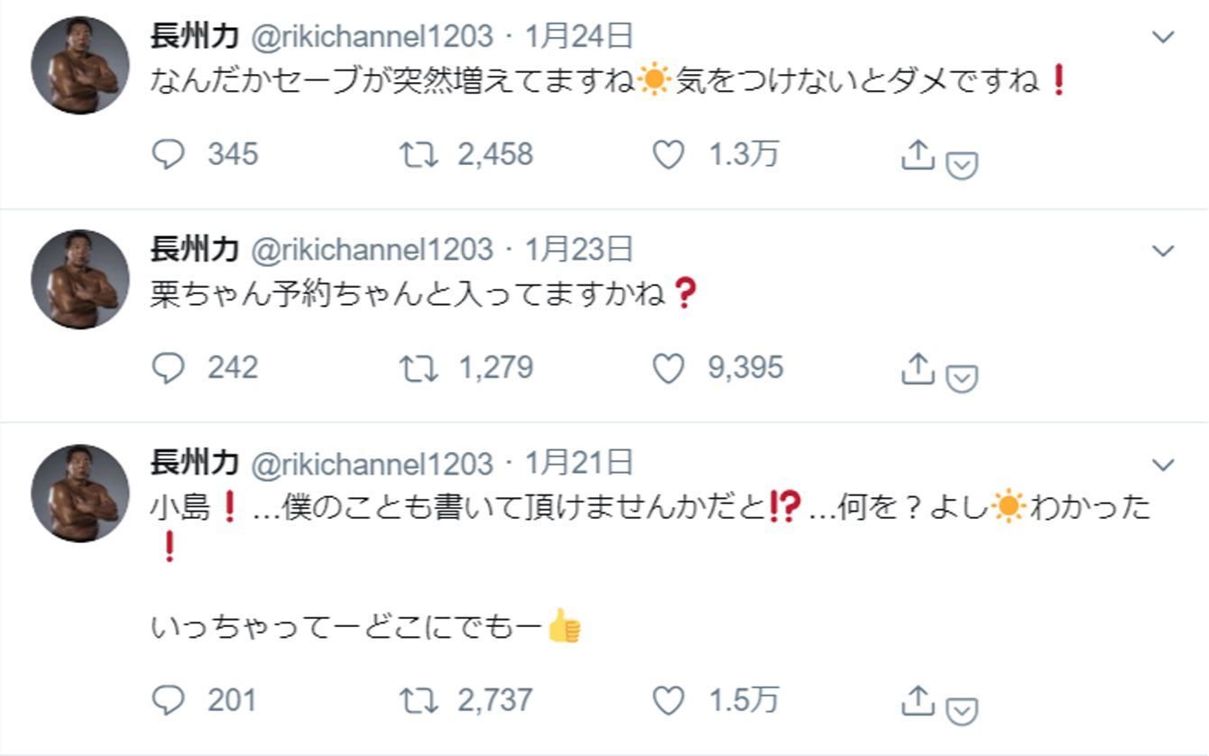Image resolution: width=1209 pixels, height=756 pixels.
Task: Like the January 23 tweet with 9,395 likes
Action: pyautogui.click(x=668, y=368)
